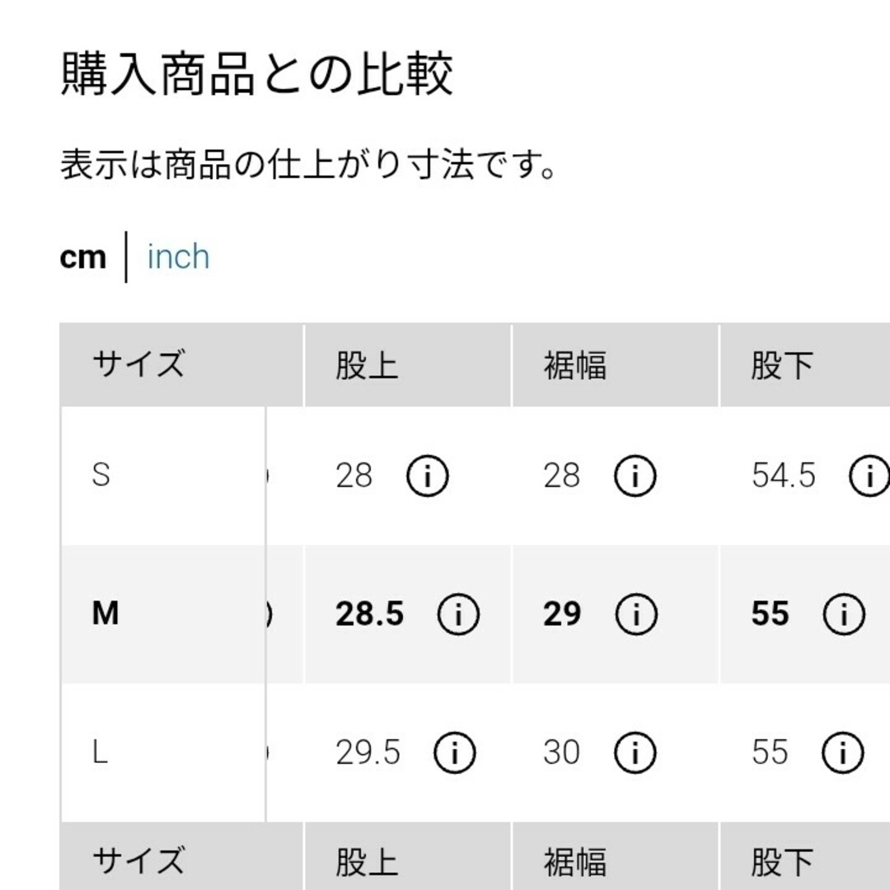Show info for L 股上 29.5
The width and height of the screenshot is (890, 890).
click(x=455, y=752)
